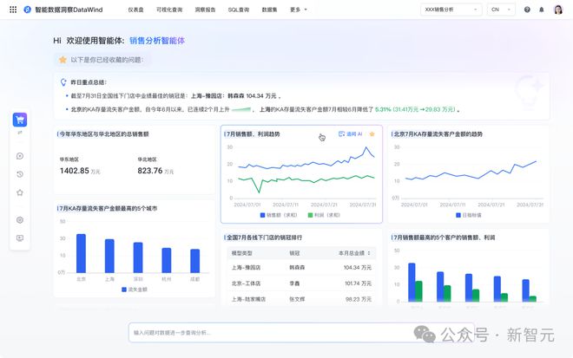
Task: Click the monitor feedback icon in sidebar
Action: (20, 238)
